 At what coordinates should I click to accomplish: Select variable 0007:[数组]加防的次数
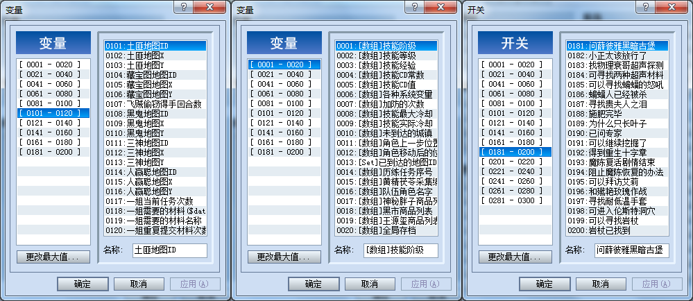pyautogui.click(x=386, y=104)
